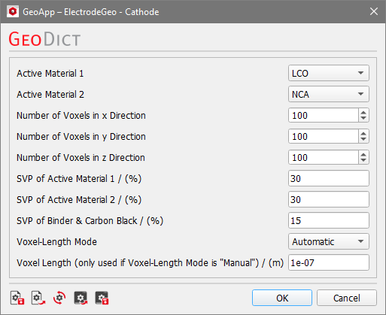Click the Cancel button
The height and width of the screenshot is (315, 386).
[x=347, y=298]
